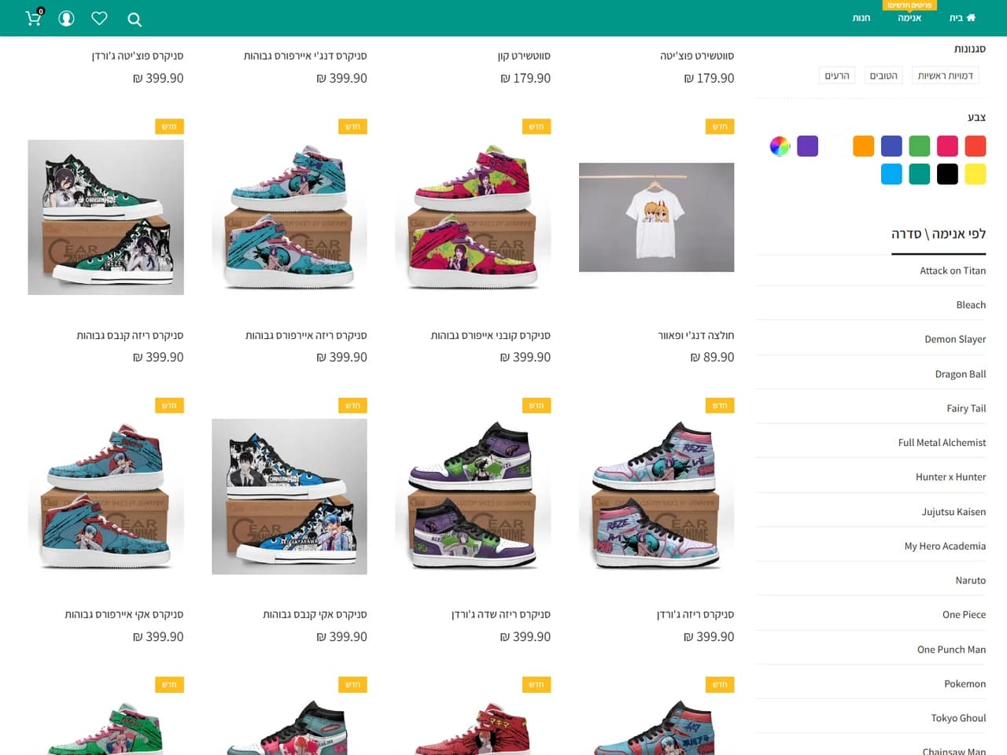The image size is (1007, 755).
Task: Open the אנימה menu item
Action: coord(909,17)
